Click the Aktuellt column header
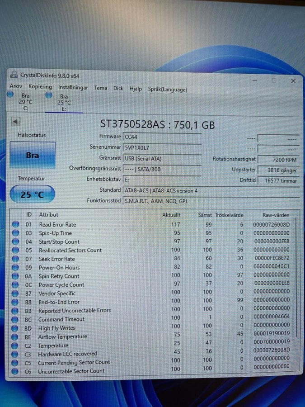305x407 pixels. 171,215
